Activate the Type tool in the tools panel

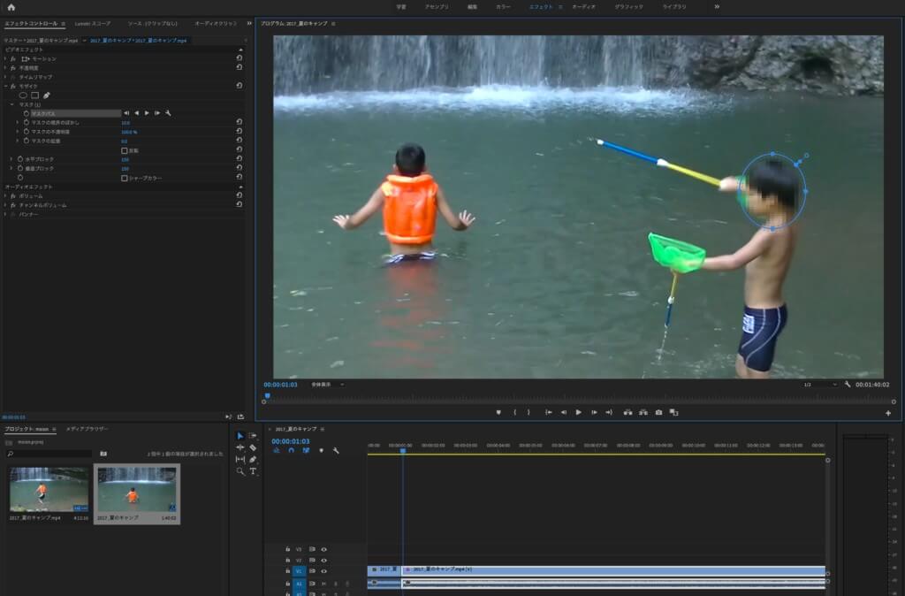pyautogui.click(x=253, y=471)
